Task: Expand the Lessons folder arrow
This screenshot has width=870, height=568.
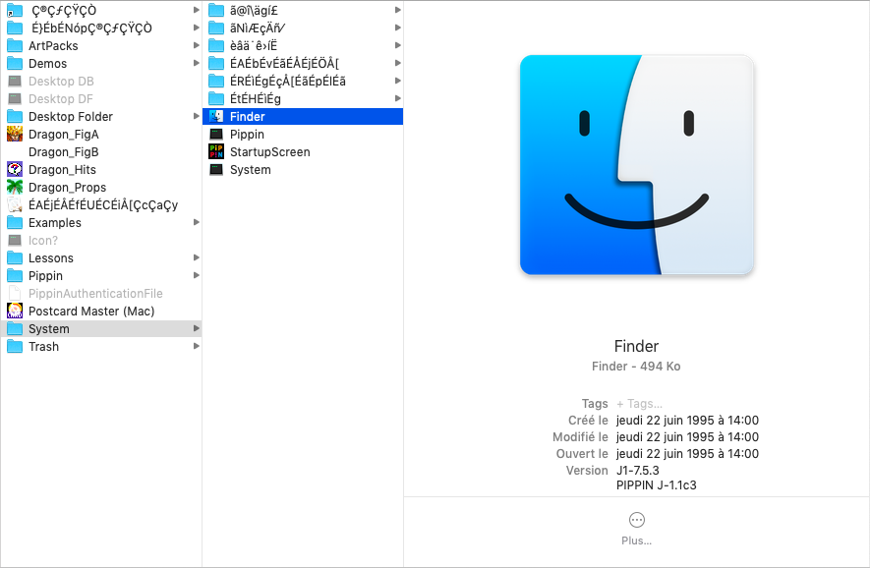Action: 196,257
